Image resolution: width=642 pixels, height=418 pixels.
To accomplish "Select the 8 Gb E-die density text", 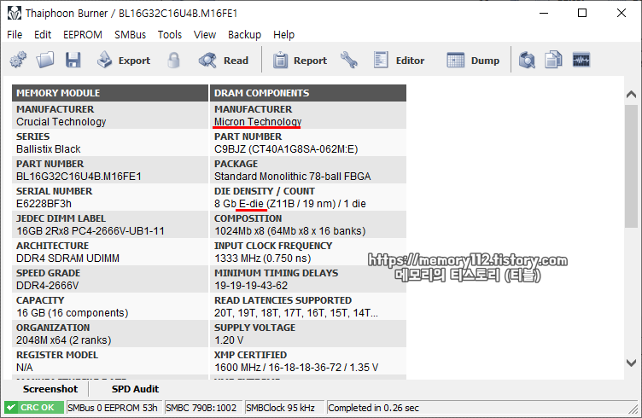I will click(x=290, y=204).
